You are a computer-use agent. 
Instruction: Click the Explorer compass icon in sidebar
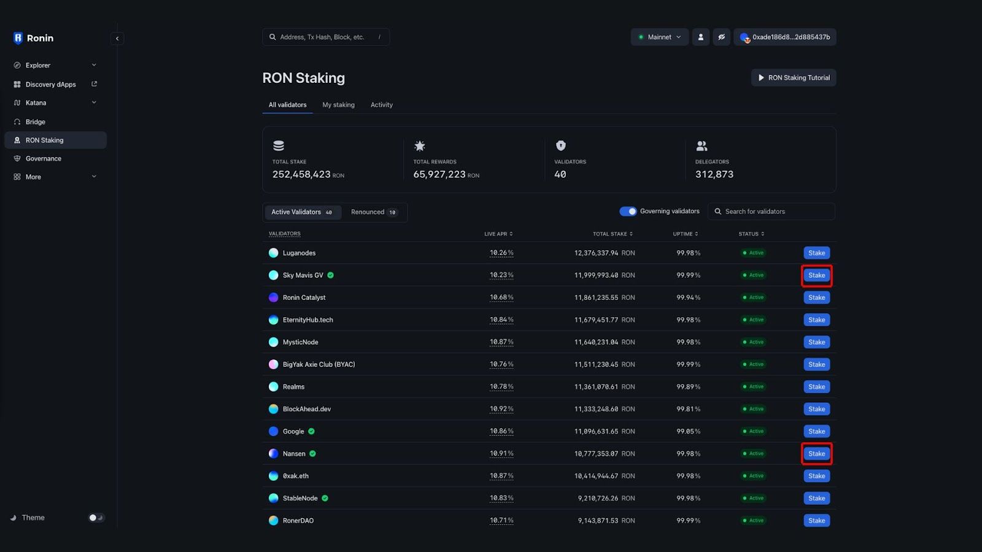point(17,65)
